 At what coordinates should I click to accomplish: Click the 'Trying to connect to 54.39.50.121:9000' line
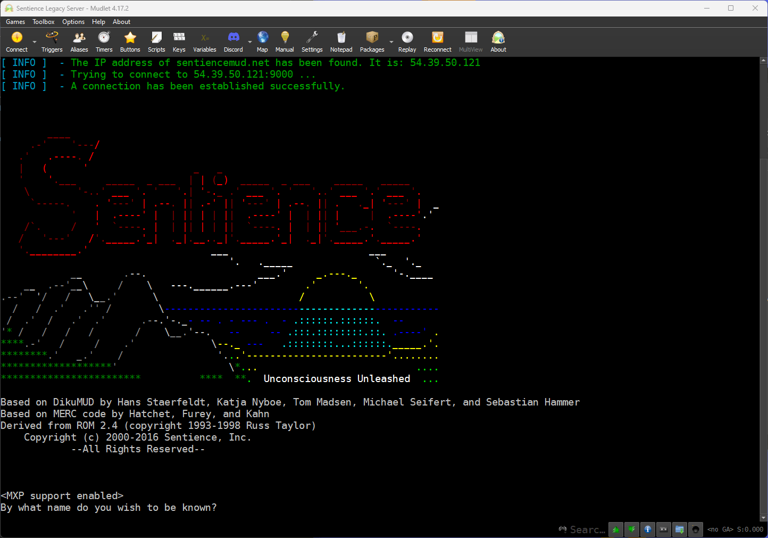point(193,75)
